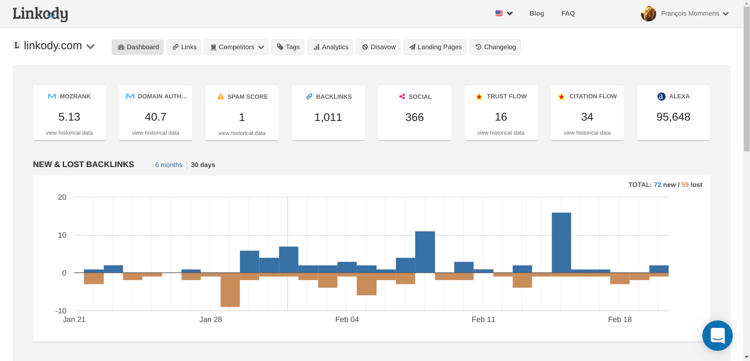Click the TOTAL 72 new / 59 lost label
The width and height of the screenshot is (750, 361).
pos(665,185)
